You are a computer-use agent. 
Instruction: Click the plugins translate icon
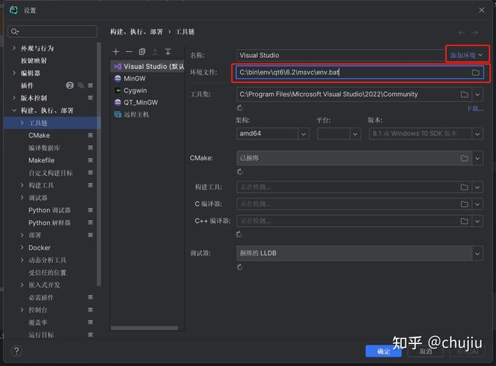(x=80, y=85)
